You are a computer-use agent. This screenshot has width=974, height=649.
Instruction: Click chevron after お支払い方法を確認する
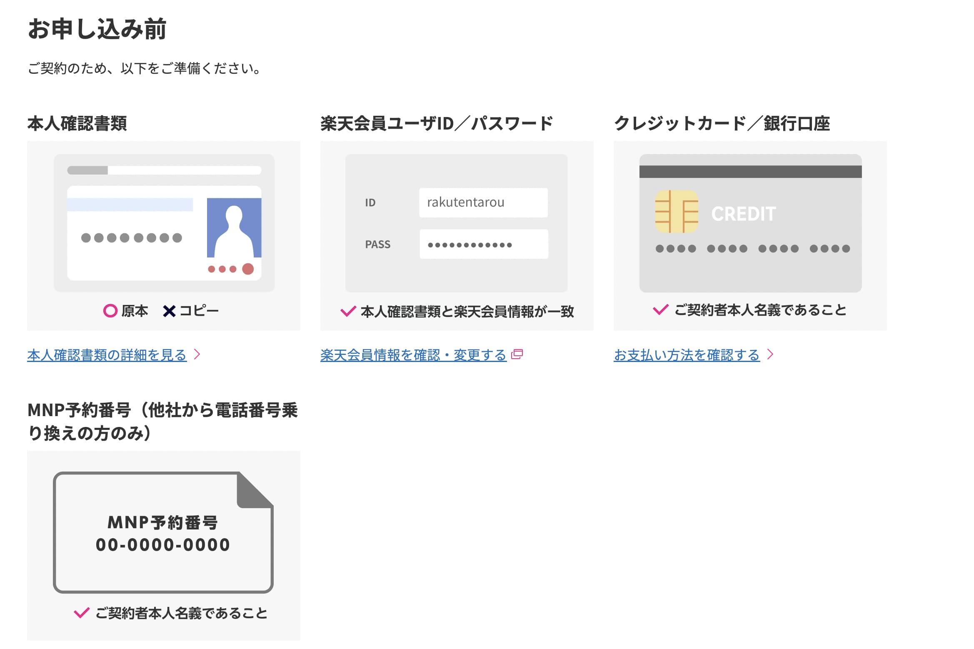click(x=770, y=354)
